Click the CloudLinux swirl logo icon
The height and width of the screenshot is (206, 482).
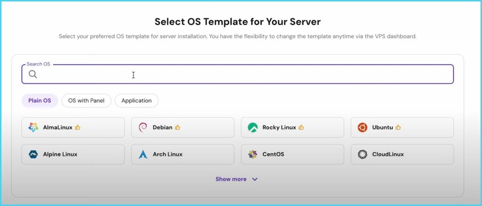362,154
